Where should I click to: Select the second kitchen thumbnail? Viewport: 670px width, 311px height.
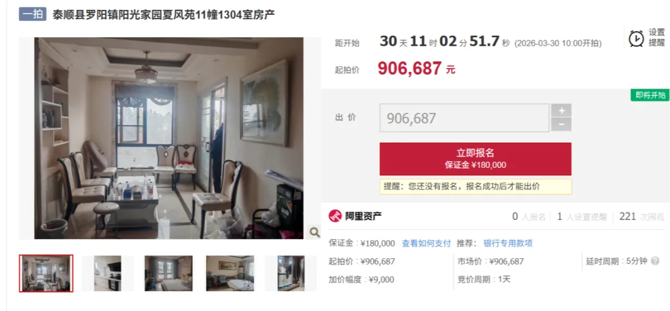pyautogui.click(x=108, y=273)
